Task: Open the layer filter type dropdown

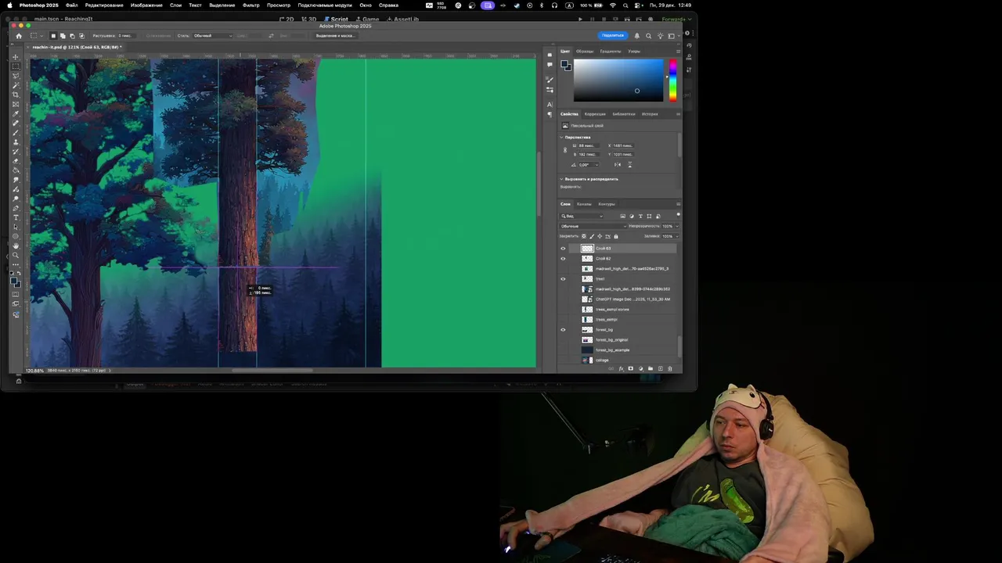Action: click(582, 216)
